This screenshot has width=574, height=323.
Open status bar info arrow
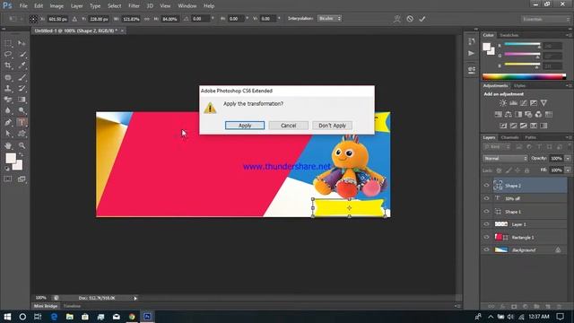click(x=135, y=299)
